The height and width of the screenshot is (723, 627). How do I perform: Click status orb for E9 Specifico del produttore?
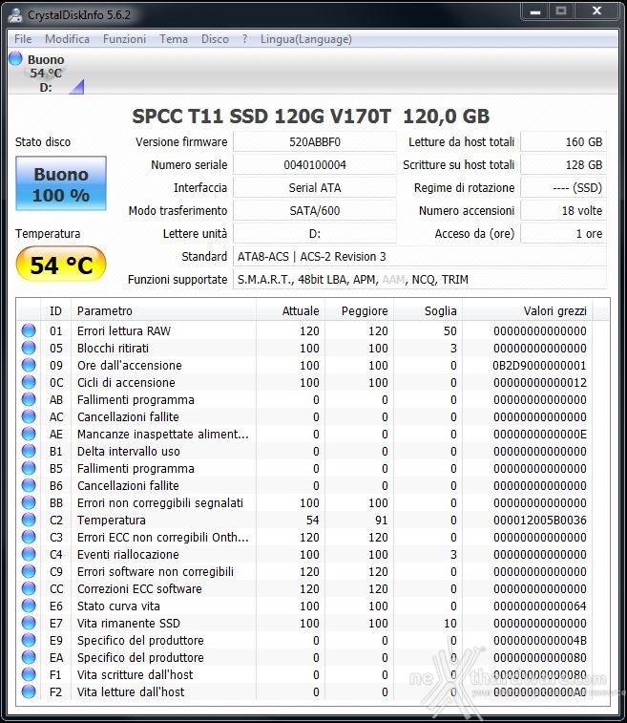29,640
